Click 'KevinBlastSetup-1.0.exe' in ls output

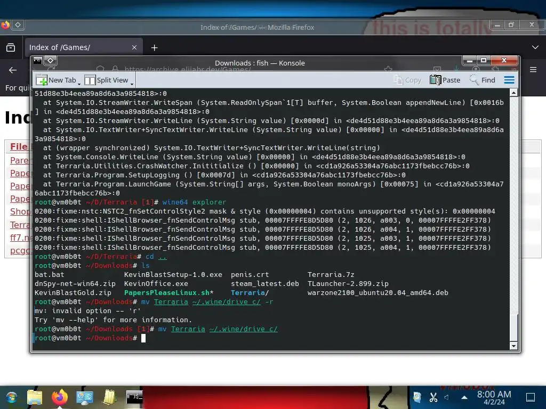(173, 275)
